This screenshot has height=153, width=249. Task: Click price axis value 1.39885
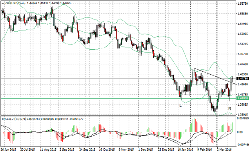click(x=243, y=104)
